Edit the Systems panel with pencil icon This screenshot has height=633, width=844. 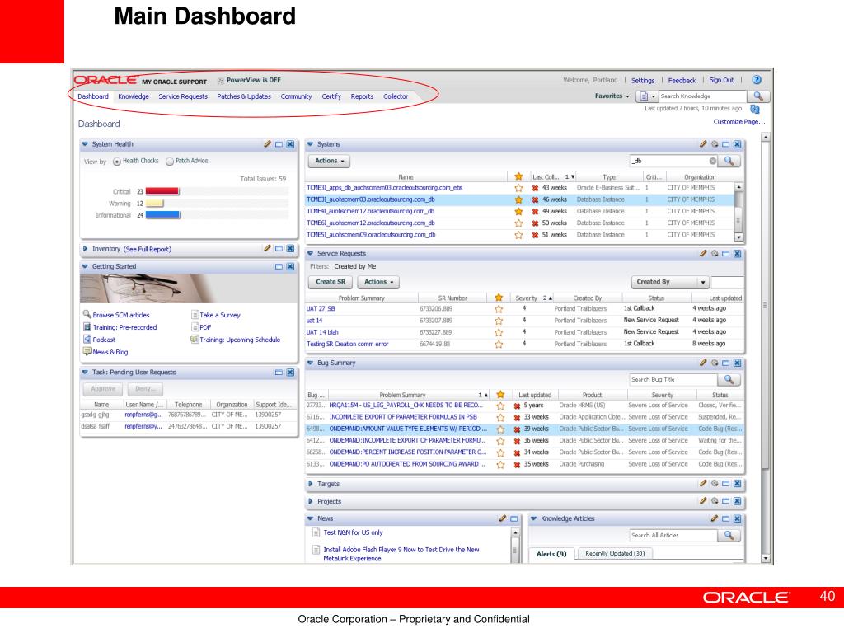tap(703, 144)
